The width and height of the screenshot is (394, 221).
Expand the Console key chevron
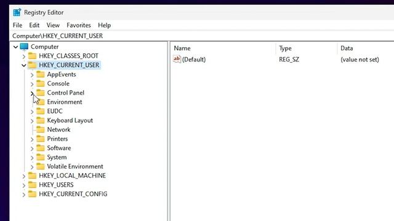pos(32,84)
